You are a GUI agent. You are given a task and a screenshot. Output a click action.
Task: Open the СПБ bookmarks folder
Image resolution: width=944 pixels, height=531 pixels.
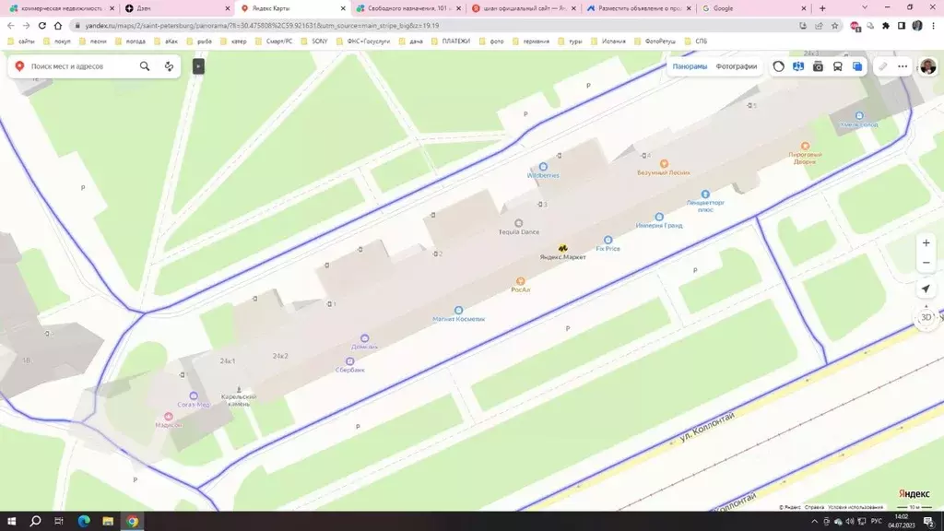pyautogui.click(x=696, y=41)
